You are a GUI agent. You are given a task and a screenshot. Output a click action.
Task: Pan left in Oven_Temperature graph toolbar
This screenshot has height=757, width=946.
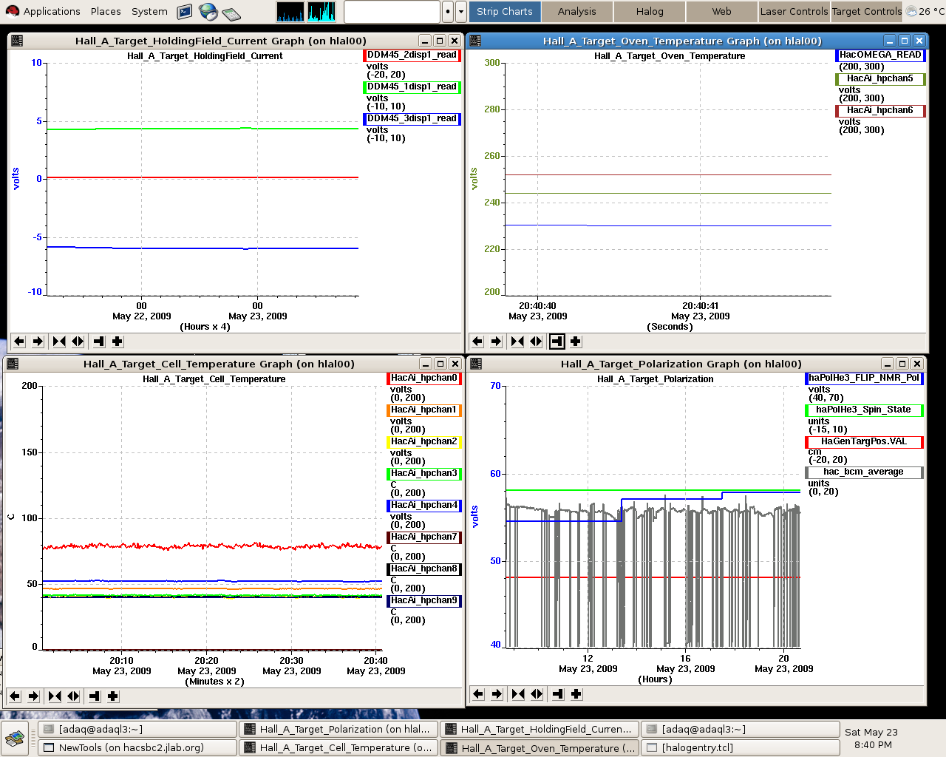pyautogui.click(x=477, y=342)
